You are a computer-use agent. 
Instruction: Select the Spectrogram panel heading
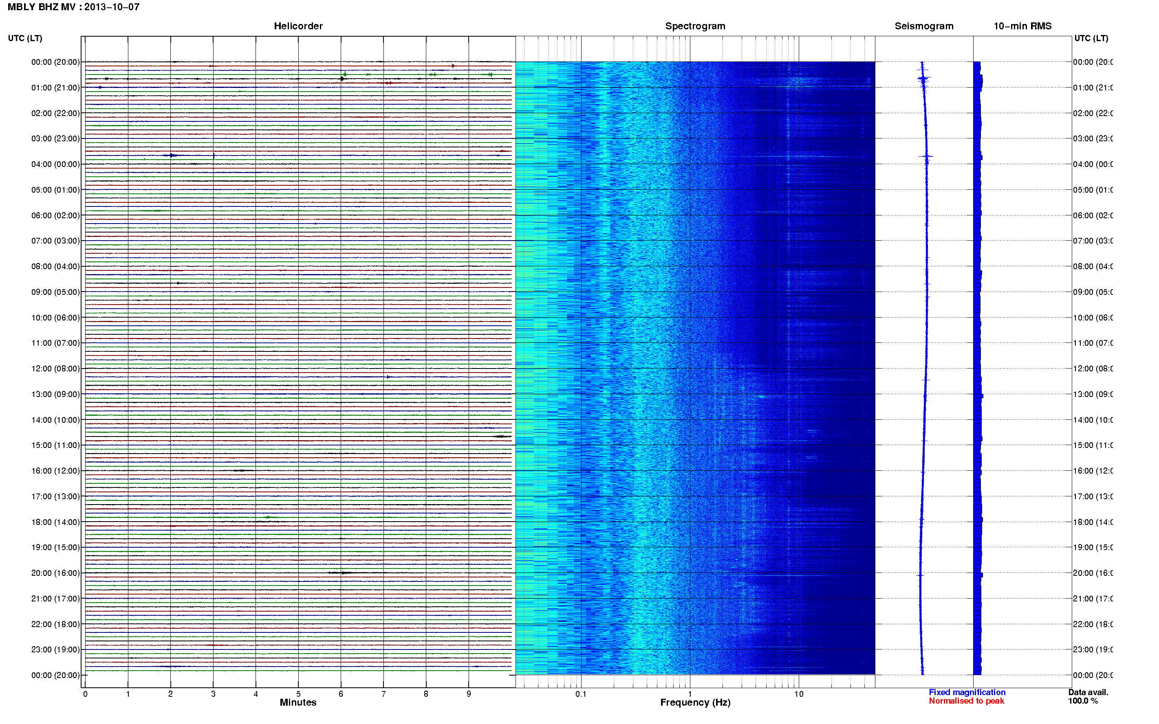tap(695, 26)
